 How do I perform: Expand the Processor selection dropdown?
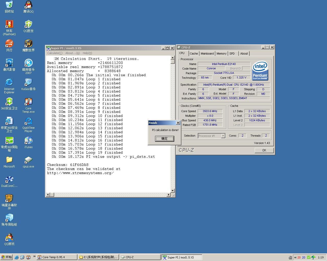tap(223, 136)
